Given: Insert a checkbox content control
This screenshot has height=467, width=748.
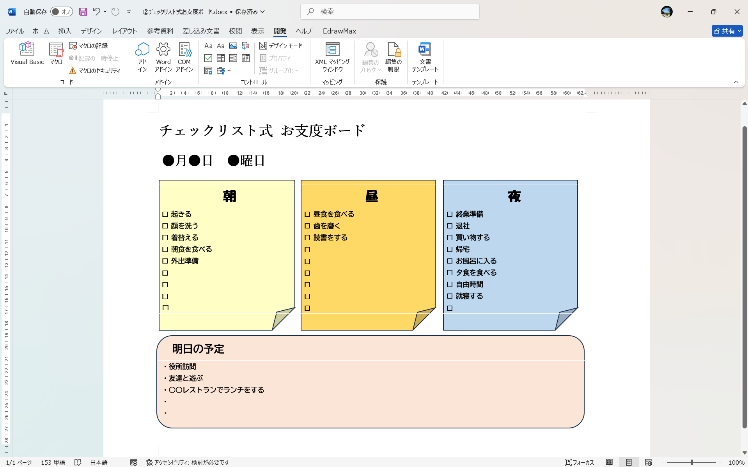Looking at the screenshot, I should click(208, 58).
